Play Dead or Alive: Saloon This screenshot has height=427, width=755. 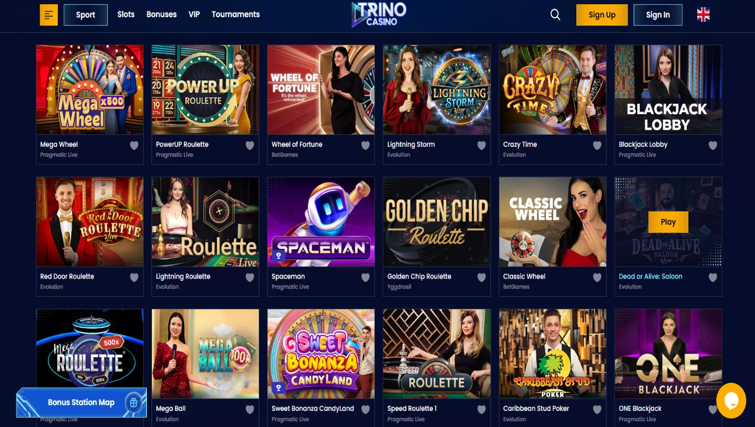(x=668, y=222)
